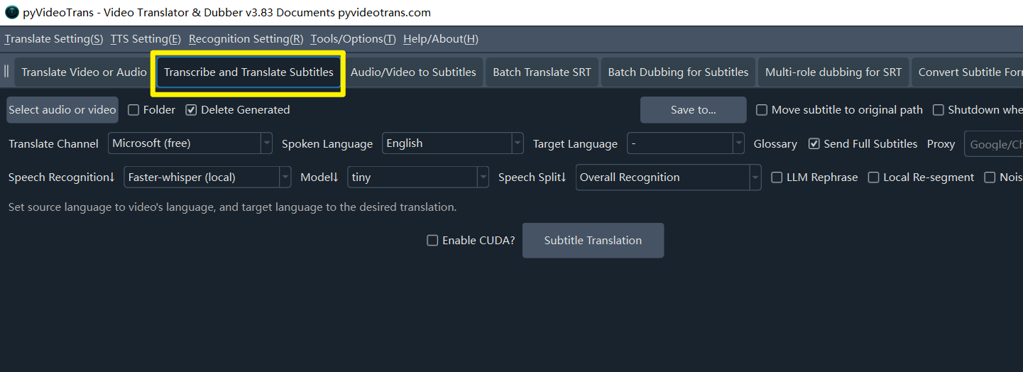Screen dimensions: 1023x372
Task: Click the pyVideoTrans app logo icon
Action: [11, 12]
